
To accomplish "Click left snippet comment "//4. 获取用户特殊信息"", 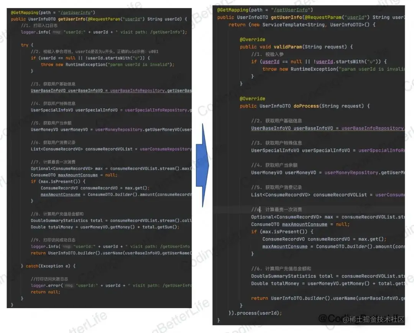I will (x=53, y=103).
